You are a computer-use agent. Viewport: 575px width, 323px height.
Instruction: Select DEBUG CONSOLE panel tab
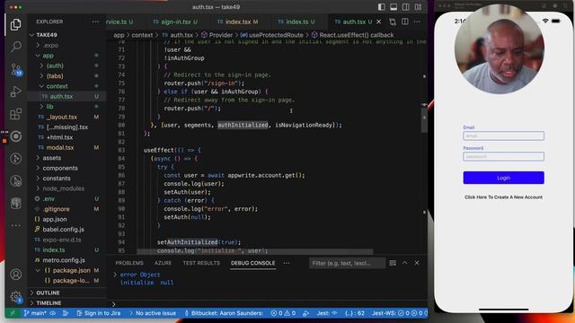coord(253,263)
